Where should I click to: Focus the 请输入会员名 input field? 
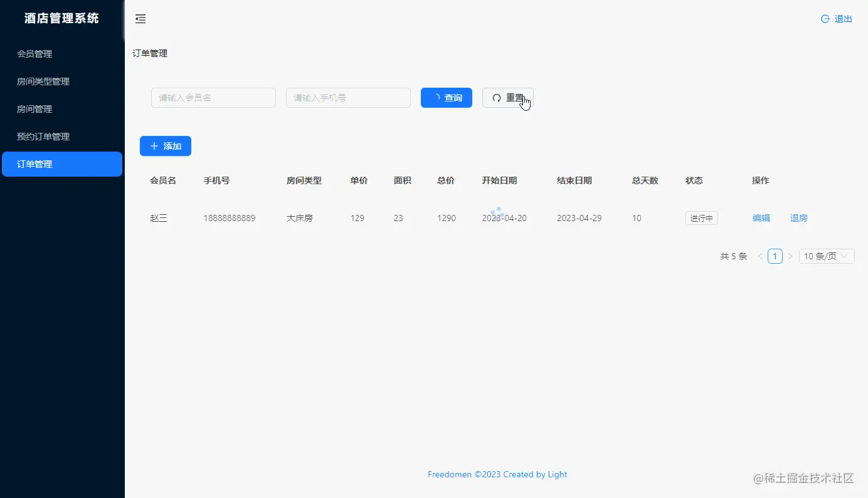tap(213, 98)
